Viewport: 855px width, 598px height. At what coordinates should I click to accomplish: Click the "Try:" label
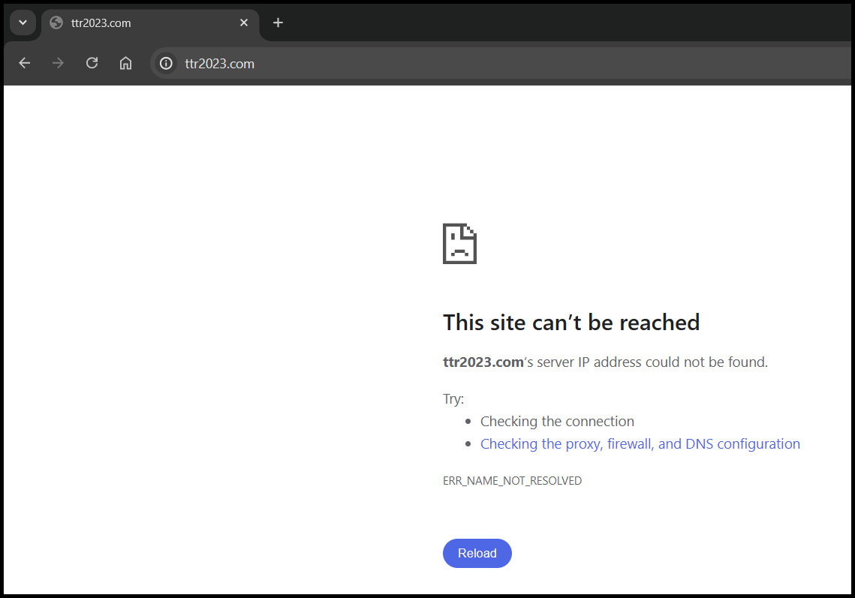(453, 399)
